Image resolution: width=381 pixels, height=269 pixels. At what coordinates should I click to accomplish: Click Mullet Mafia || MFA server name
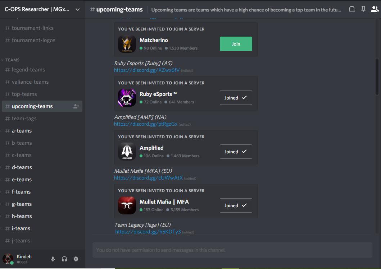[x=164, y=201]
